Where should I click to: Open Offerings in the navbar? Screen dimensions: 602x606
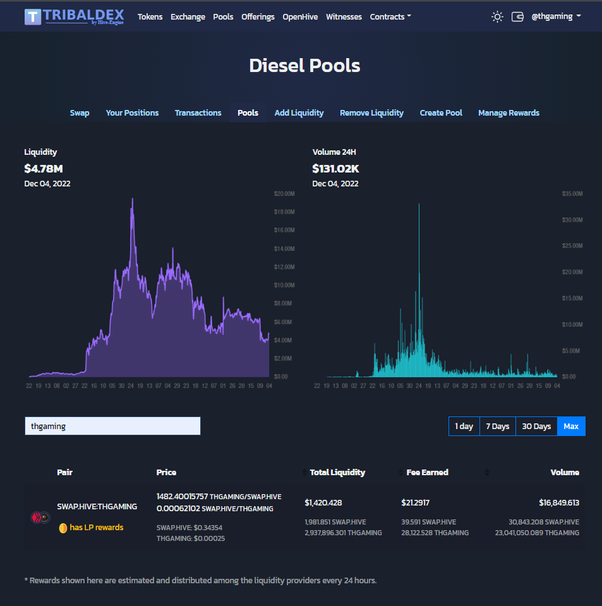click(258, 16)
